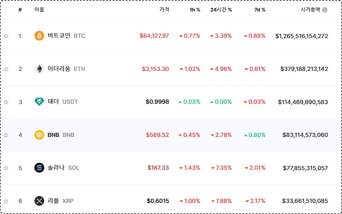Click the XRP logo icon
Viewport: 342px width, 214px height.
tap(39, 201)
